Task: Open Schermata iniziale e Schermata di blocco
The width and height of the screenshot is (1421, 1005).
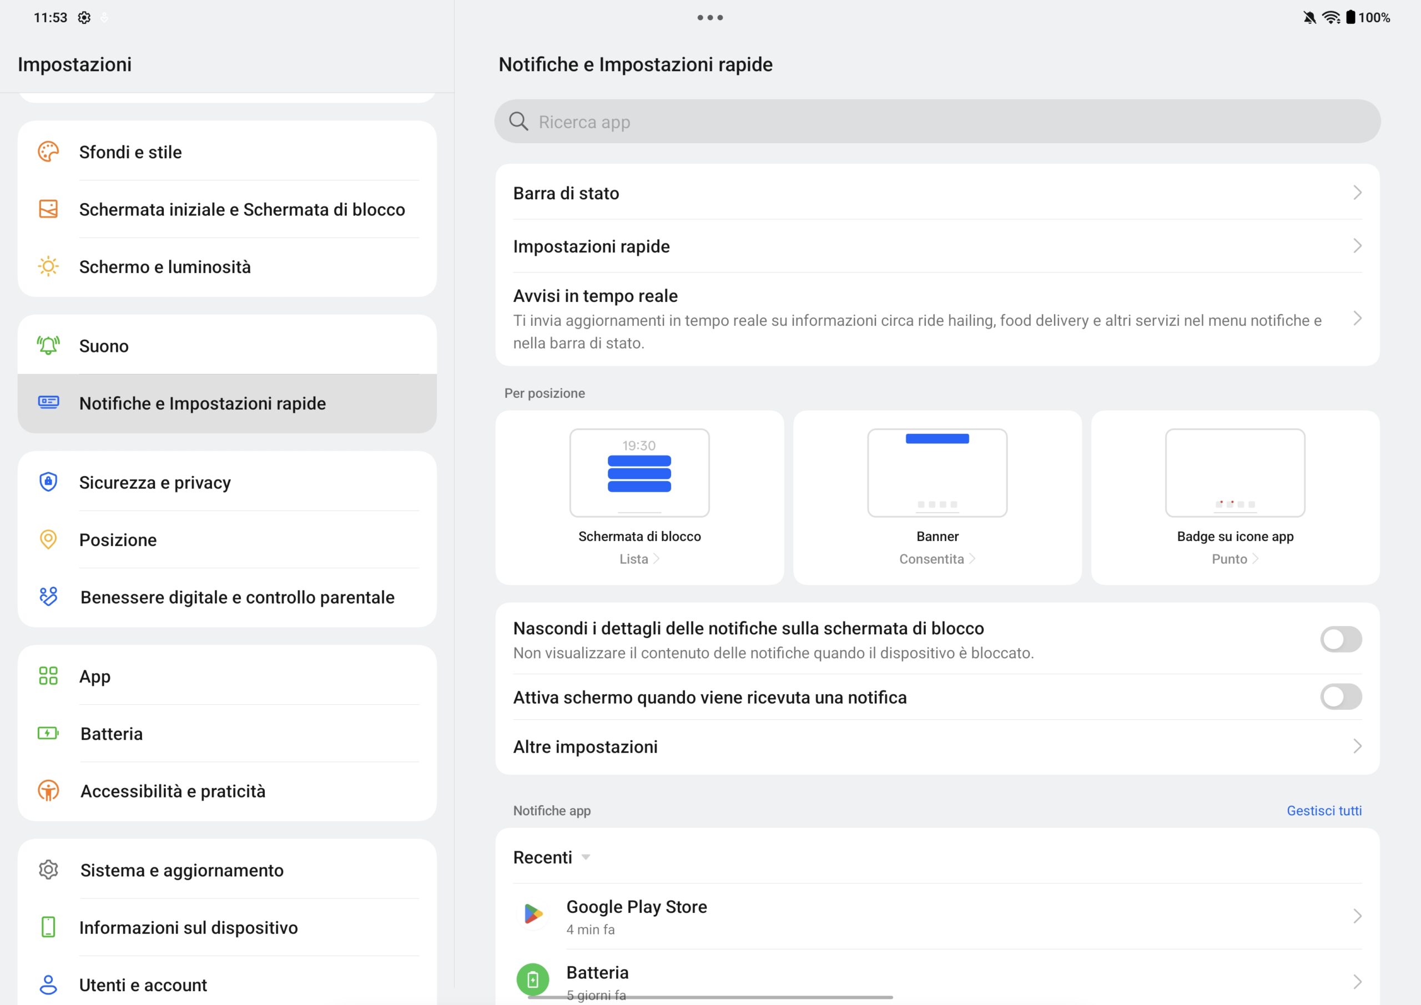Action: (x=227, y=209)
